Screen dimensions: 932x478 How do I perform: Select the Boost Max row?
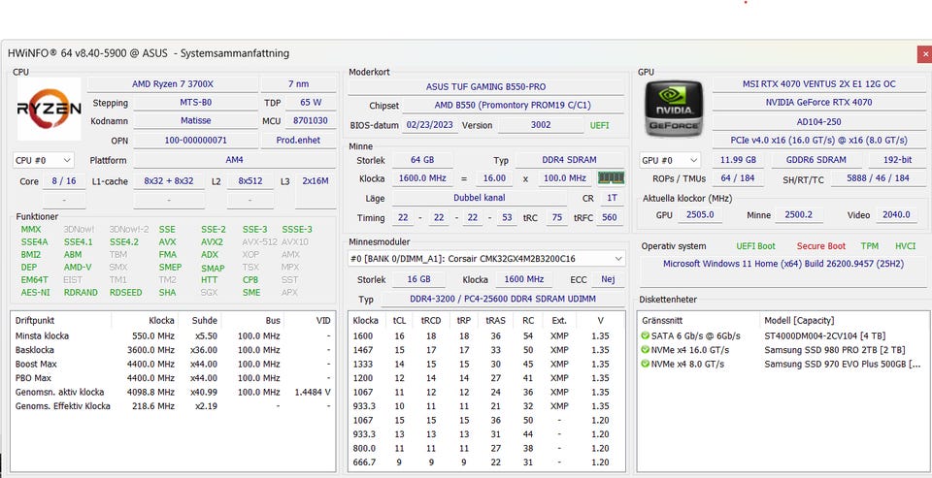click(x=173, y=364)
